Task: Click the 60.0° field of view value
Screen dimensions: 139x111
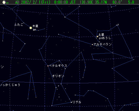Action: point(117,2)
